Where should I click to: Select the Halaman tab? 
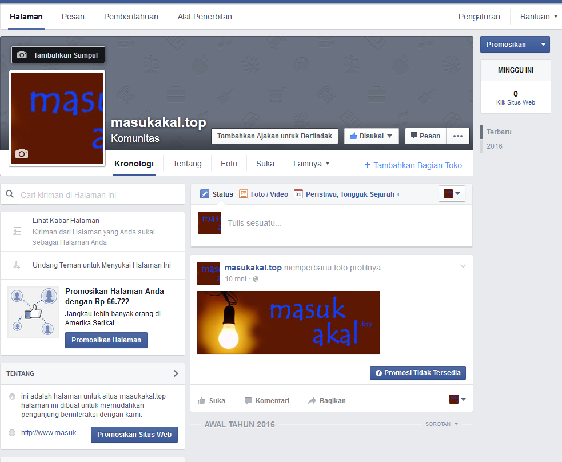[26, 17]
